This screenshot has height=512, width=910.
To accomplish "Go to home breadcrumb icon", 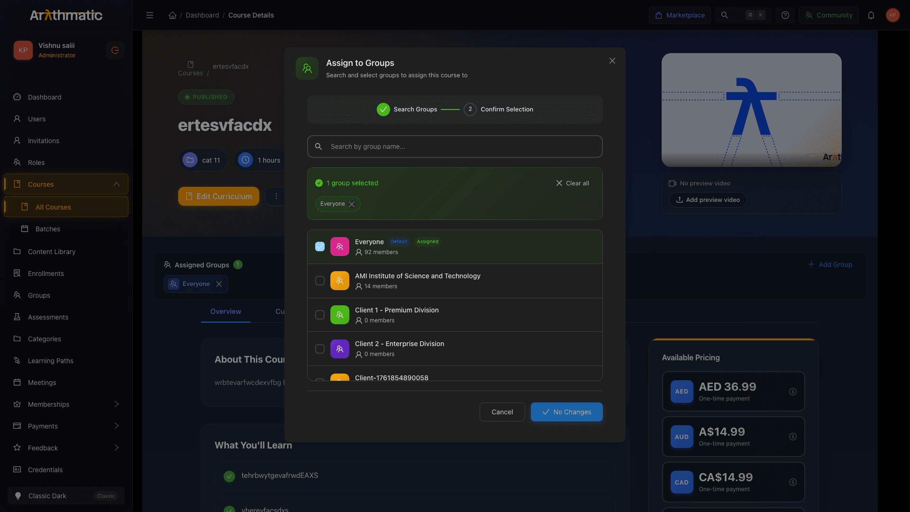I will (x=173, y=15).
